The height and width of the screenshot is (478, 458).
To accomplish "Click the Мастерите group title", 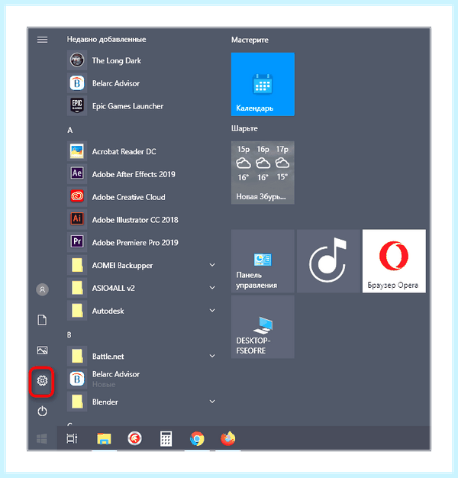I will (250, 40).
